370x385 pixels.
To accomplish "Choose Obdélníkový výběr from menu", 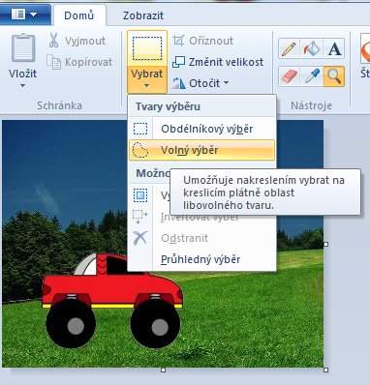I will 201,129.
